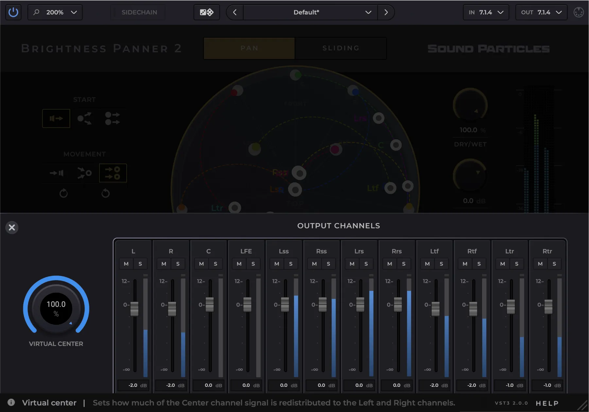
Task: Open the Default* preset dropdown
Action: tap(310, 12)
